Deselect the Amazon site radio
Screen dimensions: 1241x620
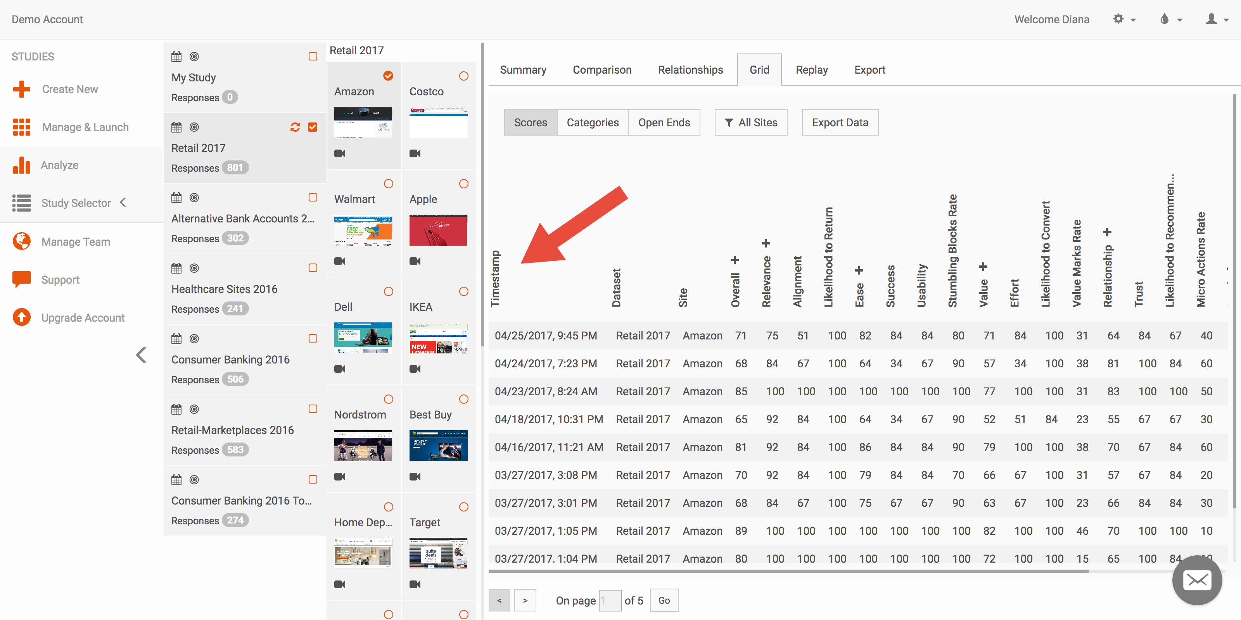(388, 76)
